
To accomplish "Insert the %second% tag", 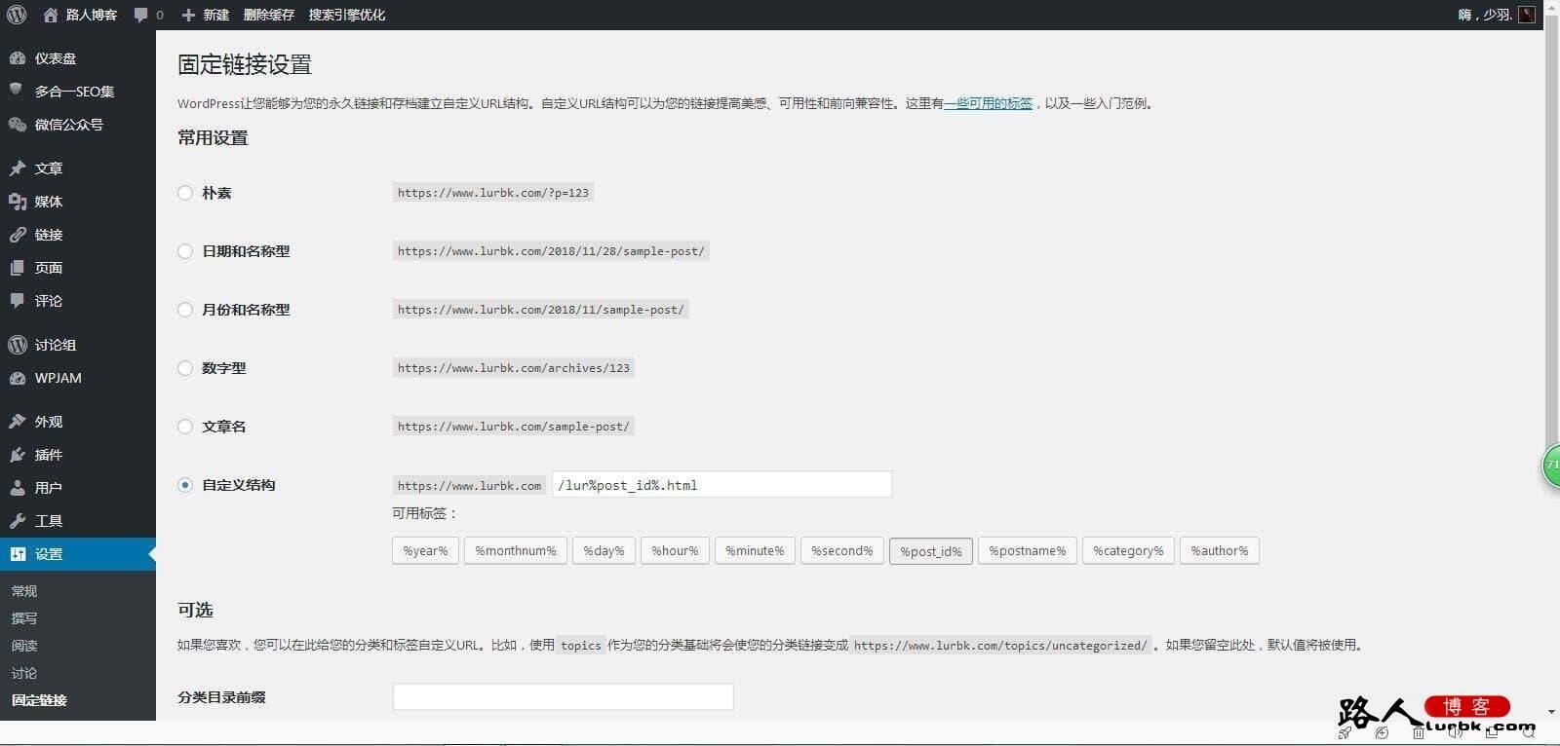I will (x=842, y=551).
